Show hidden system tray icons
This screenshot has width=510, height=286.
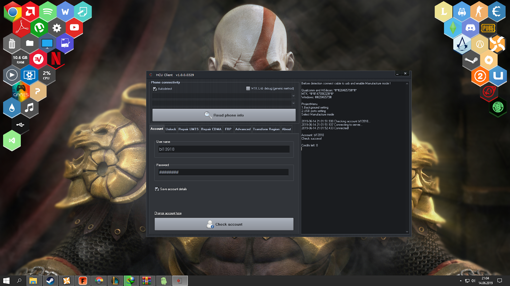point(461,281)
